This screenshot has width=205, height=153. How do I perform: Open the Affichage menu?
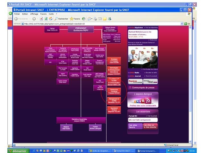[34, 14]
